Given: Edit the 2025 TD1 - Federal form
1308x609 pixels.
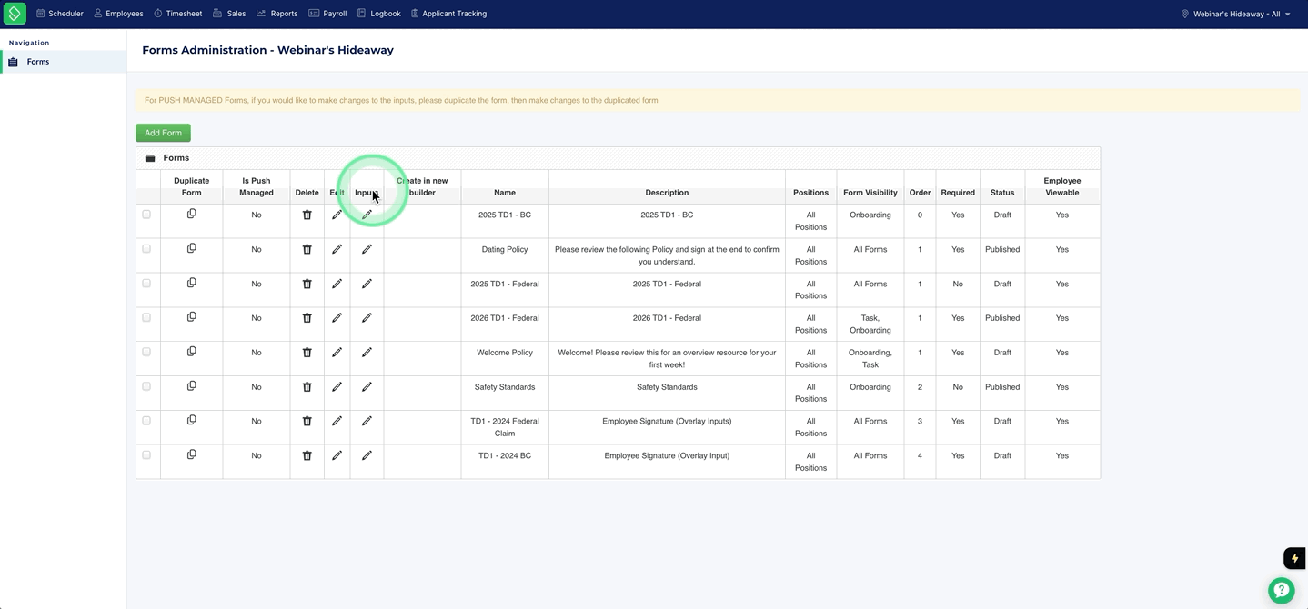Looking at the screenshot, I should coord(337,284).
